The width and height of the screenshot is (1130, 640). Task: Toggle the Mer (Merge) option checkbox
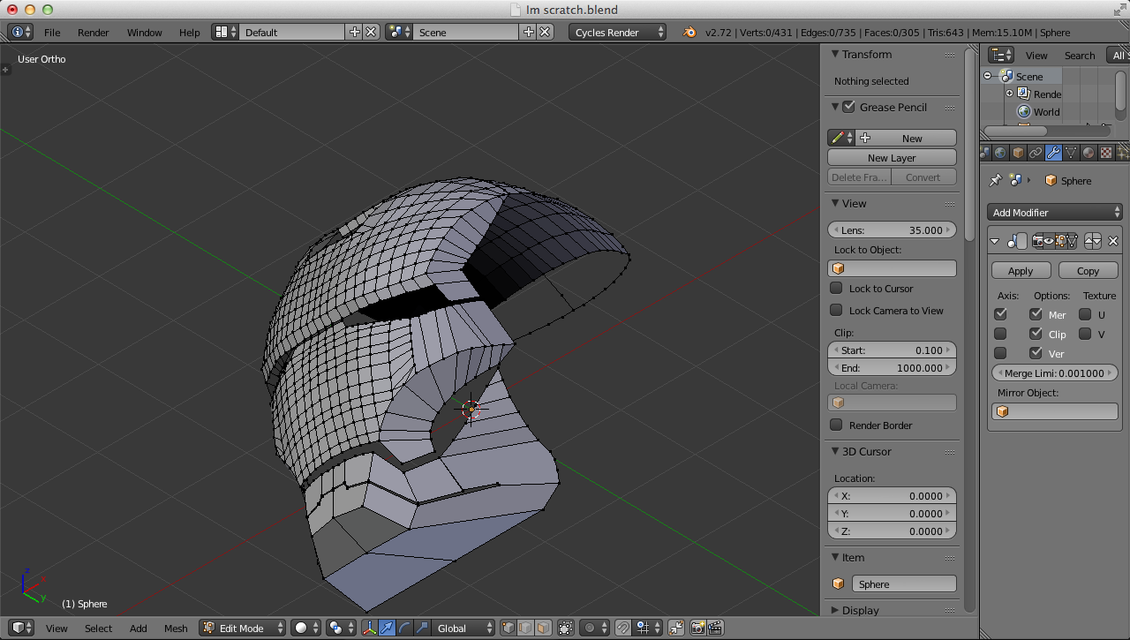click(1036, 314)
